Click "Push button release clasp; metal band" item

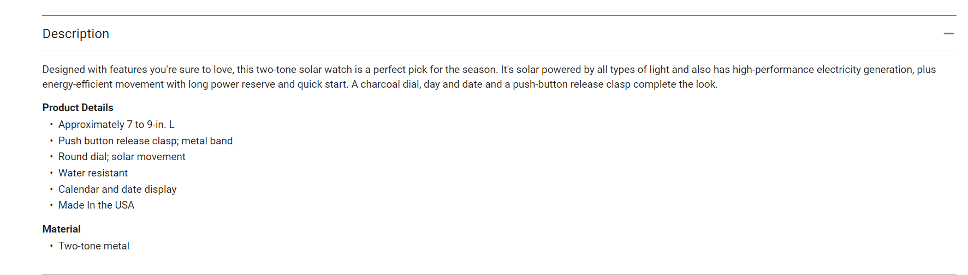[145, 141]
